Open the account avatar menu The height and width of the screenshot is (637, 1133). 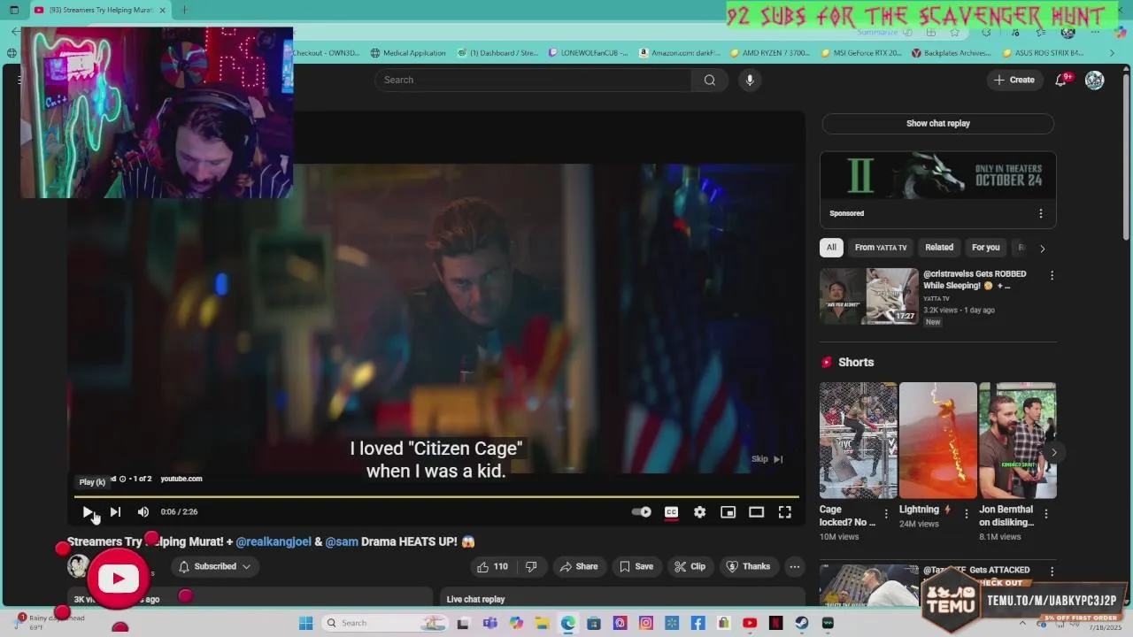1095,80
